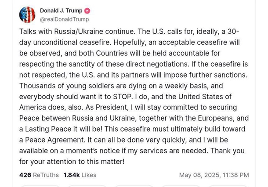Open the Donald J. Trump display name
The image size is (268, 187).
coord(61,11)
